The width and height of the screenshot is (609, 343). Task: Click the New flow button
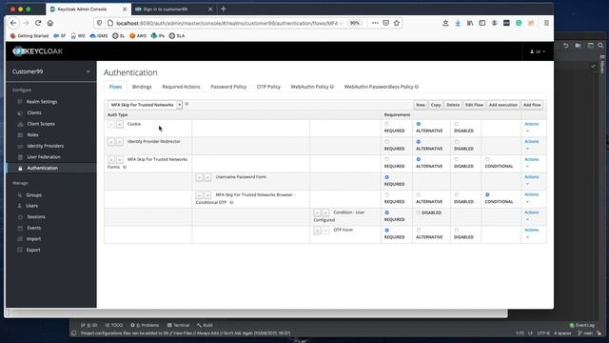pyautogui.click(x=421, y=105)
